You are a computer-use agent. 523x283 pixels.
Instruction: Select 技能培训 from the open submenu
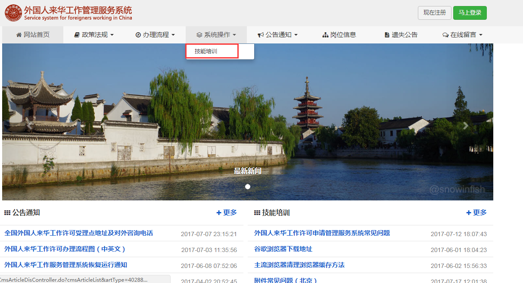tap(212, 51)
